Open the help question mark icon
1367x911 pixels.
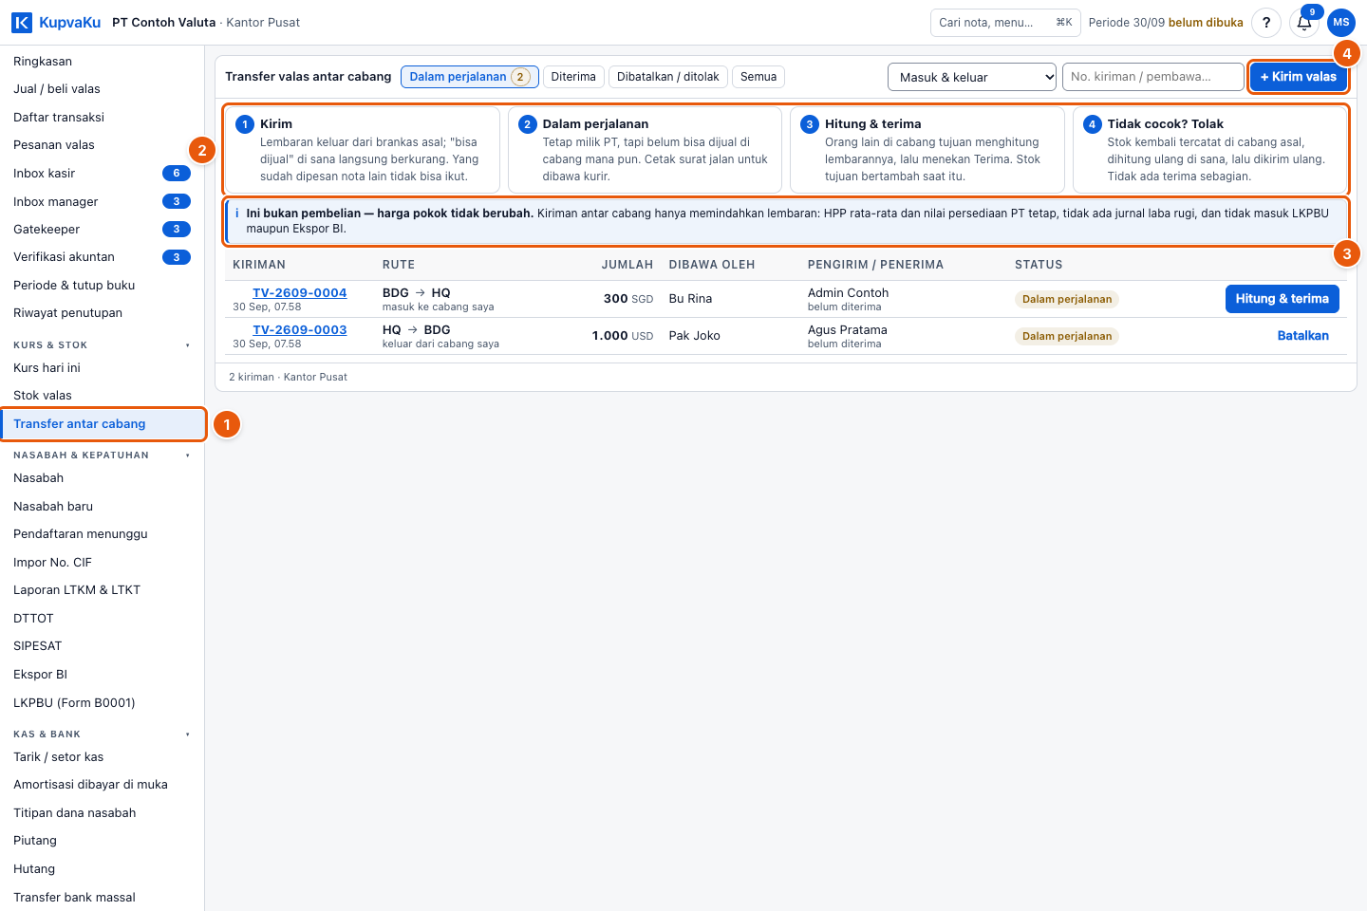[1266, 23]
